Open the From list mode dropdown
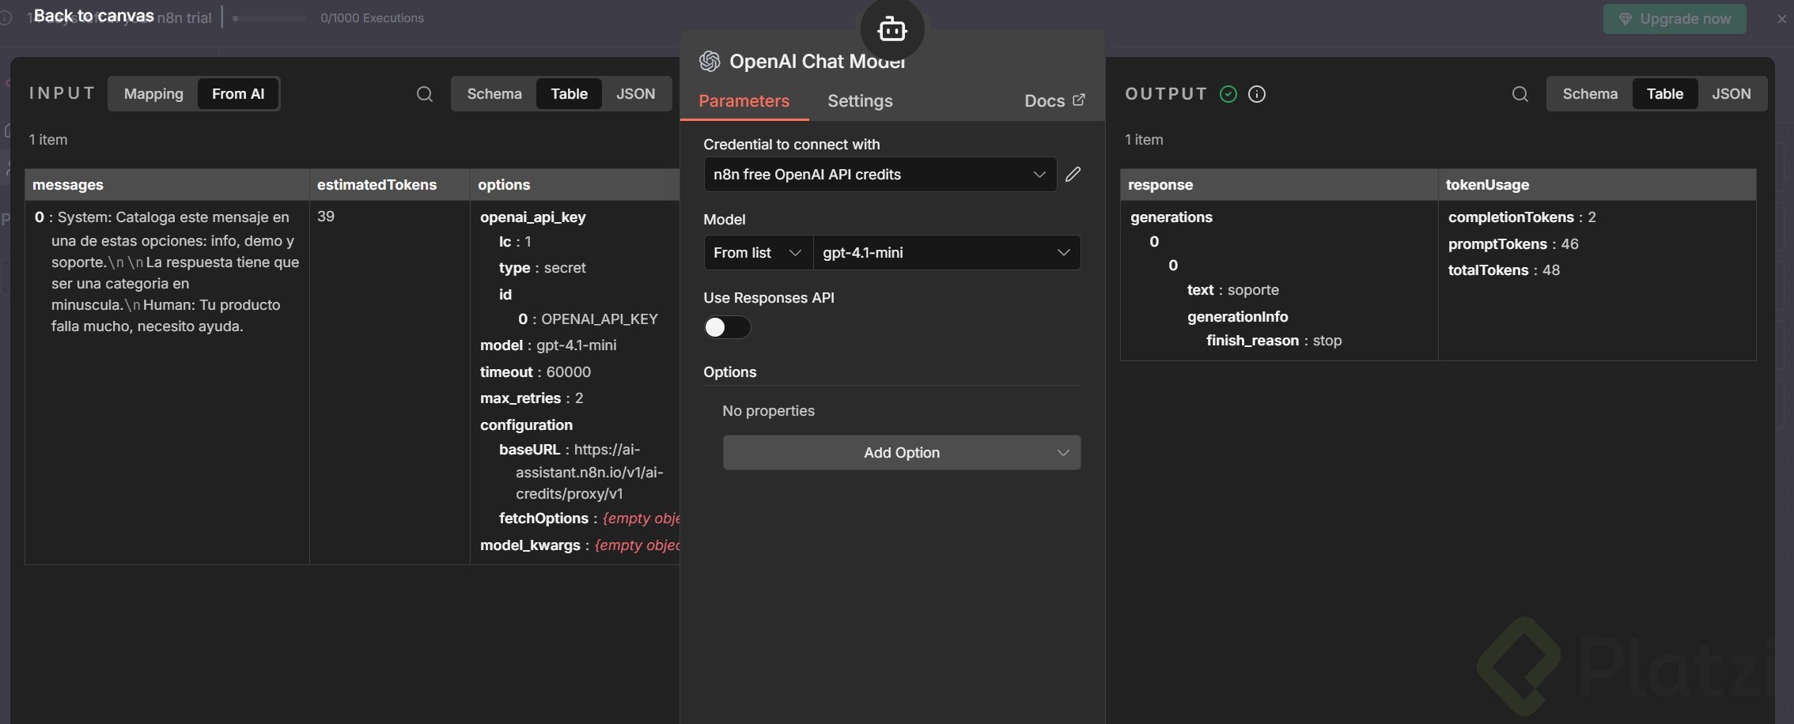The image size is (1794, 724). click(758, 253)
